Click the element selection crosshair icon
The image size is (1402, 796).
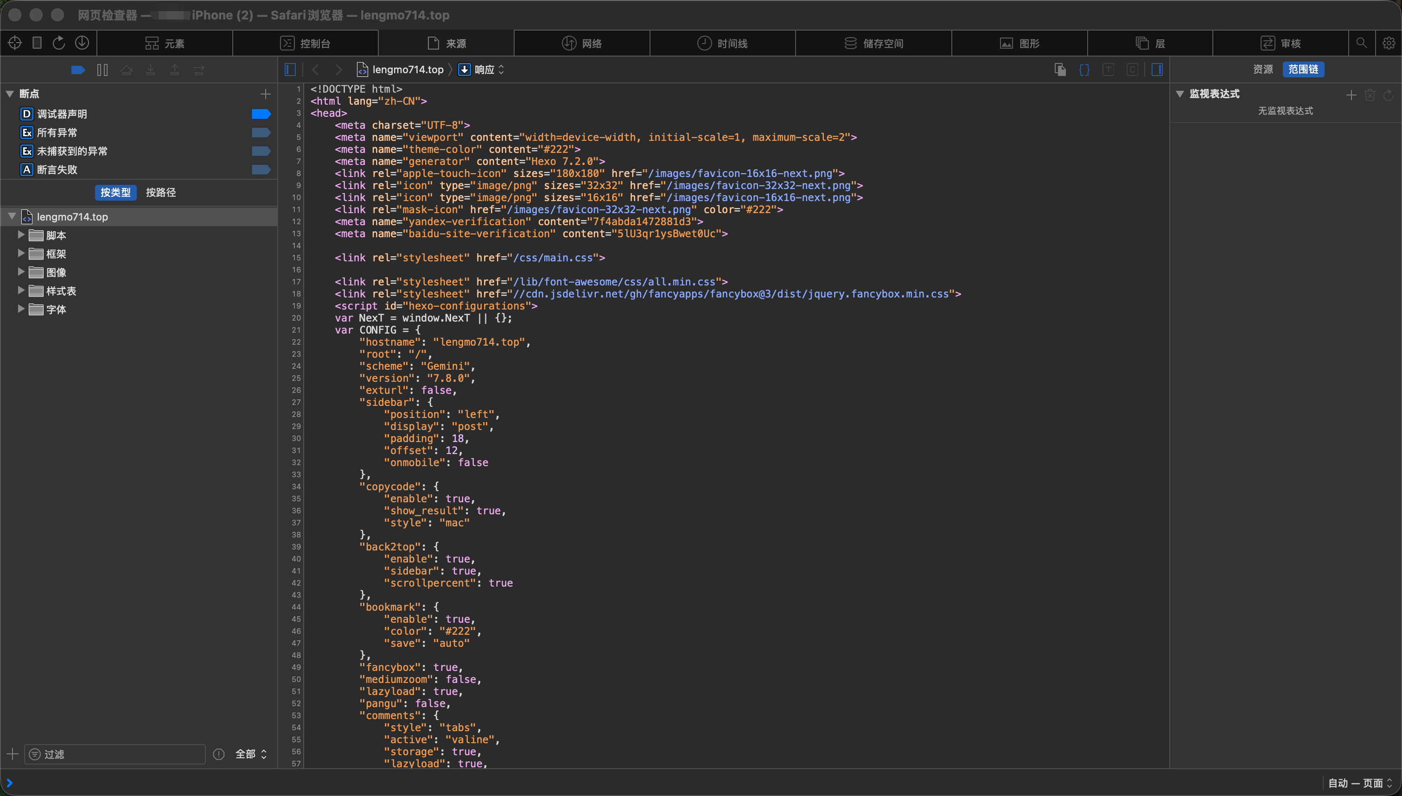tap(15, 43)
